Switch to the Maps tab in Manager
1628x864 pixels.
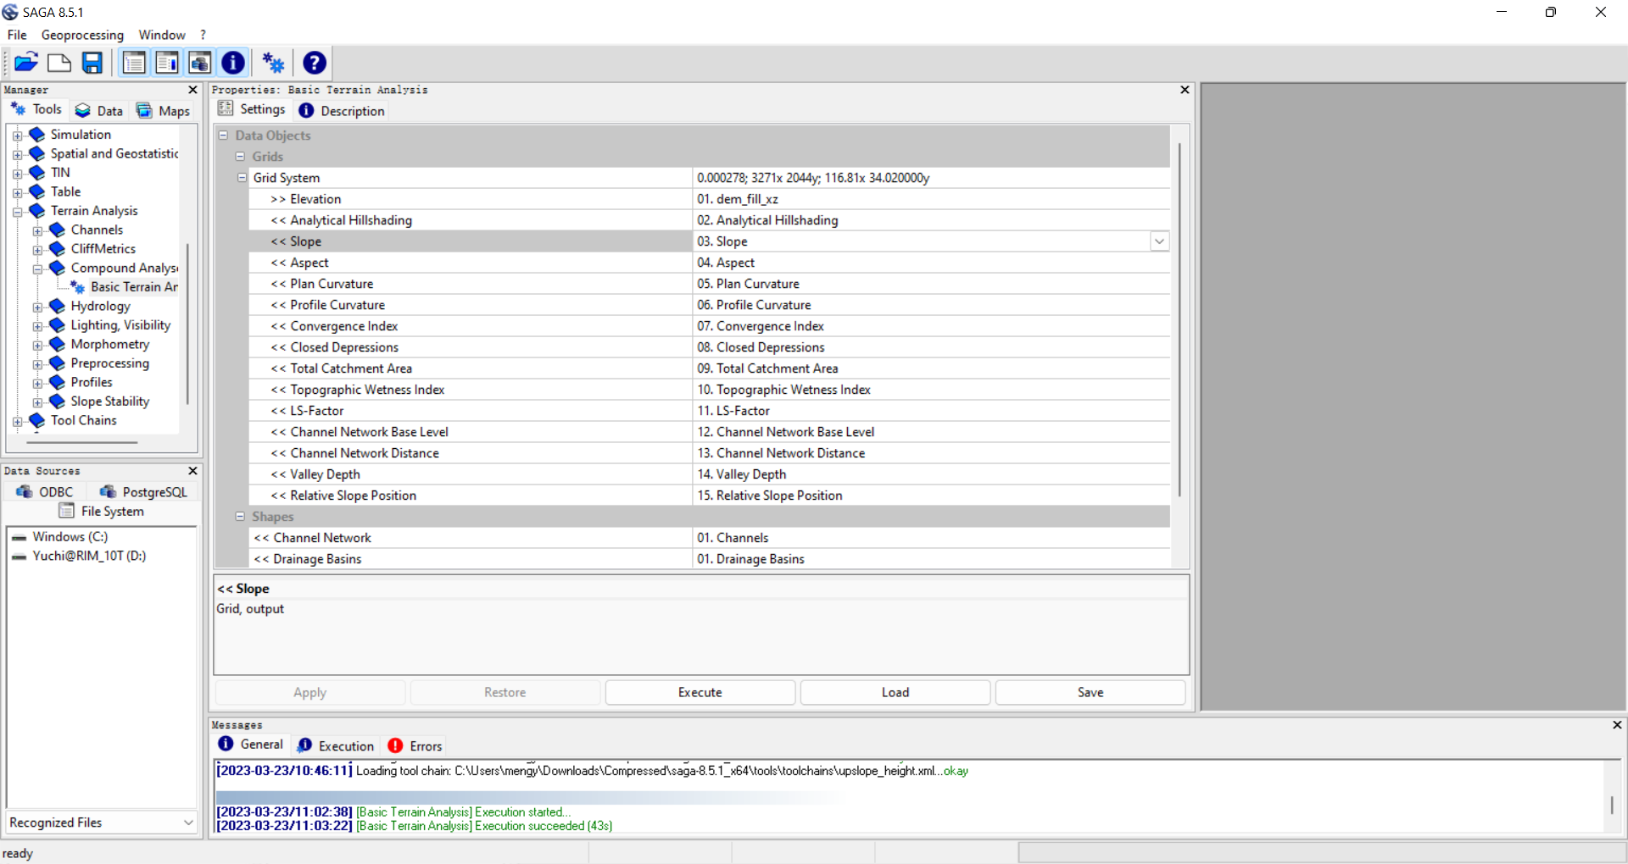tap(164, 111)
